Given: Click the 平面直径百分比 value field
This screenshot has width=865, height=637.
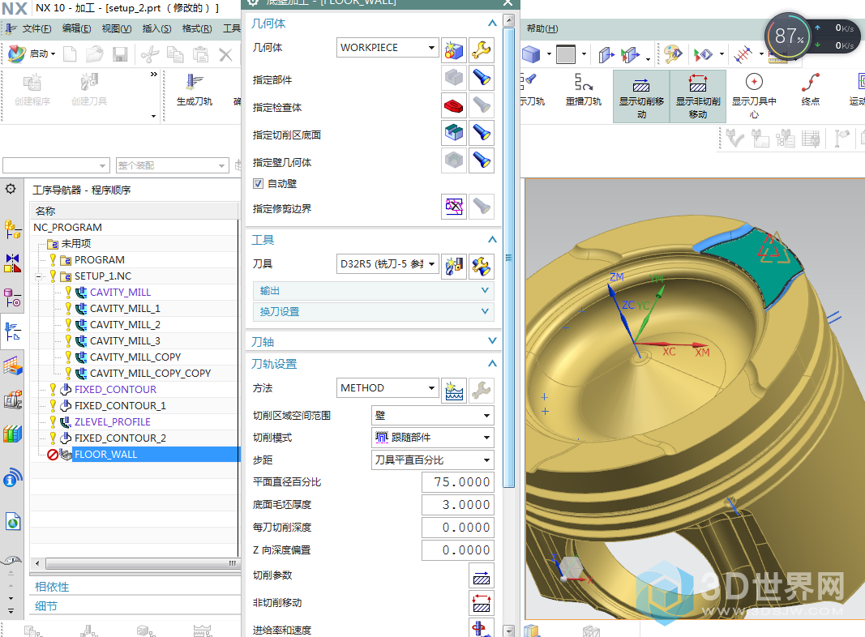Looking at the screenshot, I should pyautogui.click(x=458, y=482).
